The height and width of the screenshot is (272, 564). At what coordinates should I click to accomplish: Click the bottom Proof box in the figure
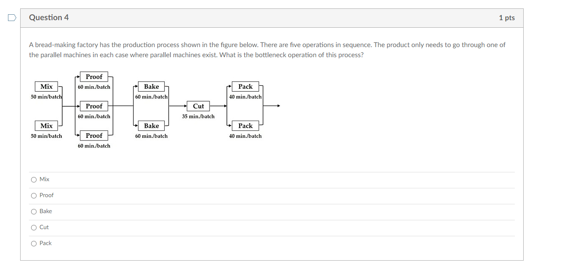[94, 135]
